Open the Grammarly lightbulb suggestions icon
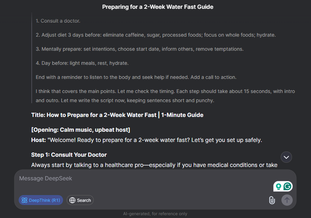The width and height of the screenshot is (311, 218). coord(279,186)
